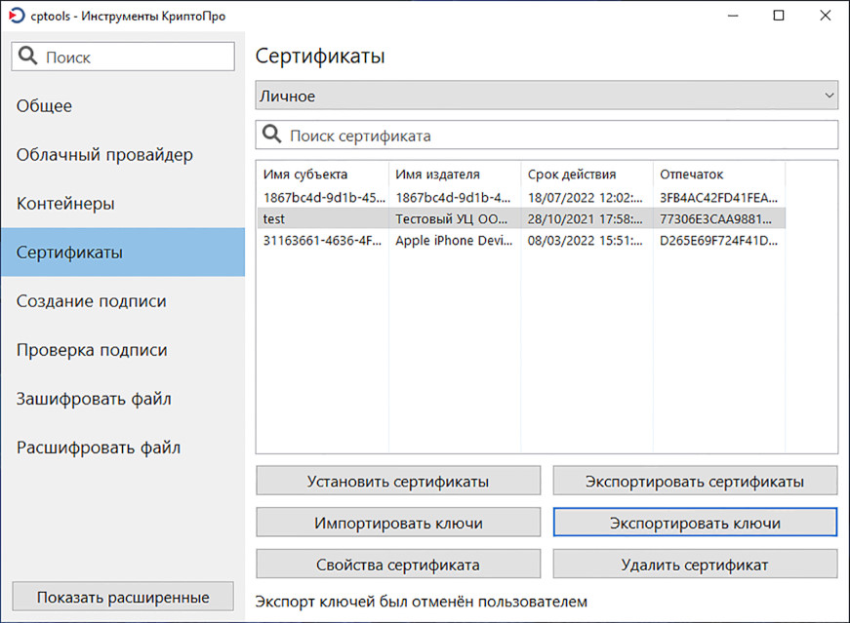Image resolution: width=850 pixels, height=623 pixels.
Task: Focus the Поиск сертификата input field
Action: point(556,136)
